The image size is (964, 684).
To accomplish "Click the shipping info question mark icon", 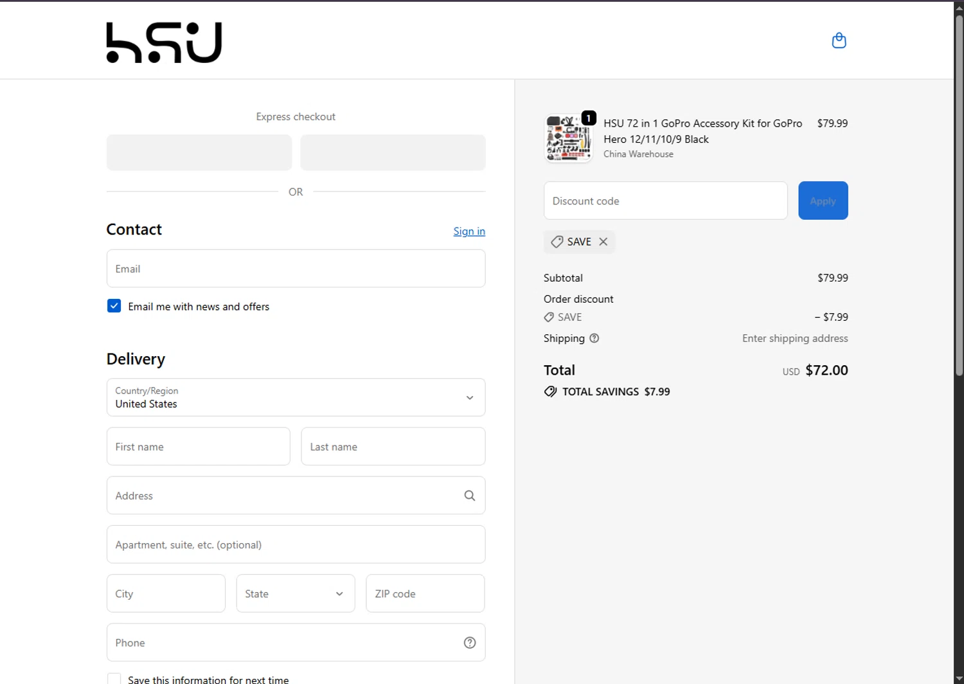I will point(594,338).
